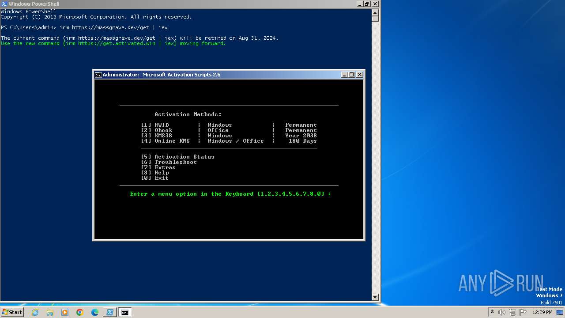Launch Windows Media Player from the taskbar
This screenshot has height=318, width=565.
65,312
